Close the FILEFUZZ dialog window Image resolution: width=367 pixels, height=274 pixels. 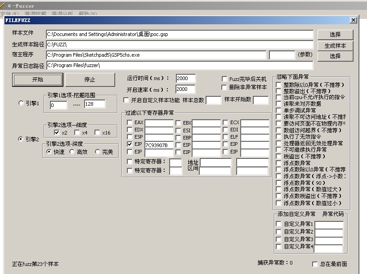tap(353, 20)
